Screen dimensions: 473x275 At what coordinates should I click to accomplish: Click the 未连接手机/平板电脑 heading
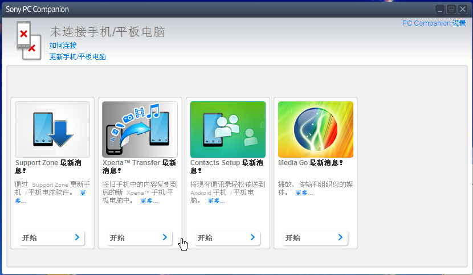107,32
